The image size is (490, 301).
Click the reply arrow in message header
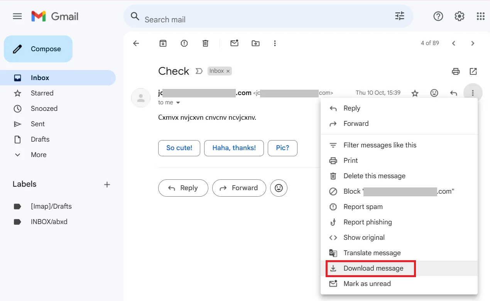454,93
